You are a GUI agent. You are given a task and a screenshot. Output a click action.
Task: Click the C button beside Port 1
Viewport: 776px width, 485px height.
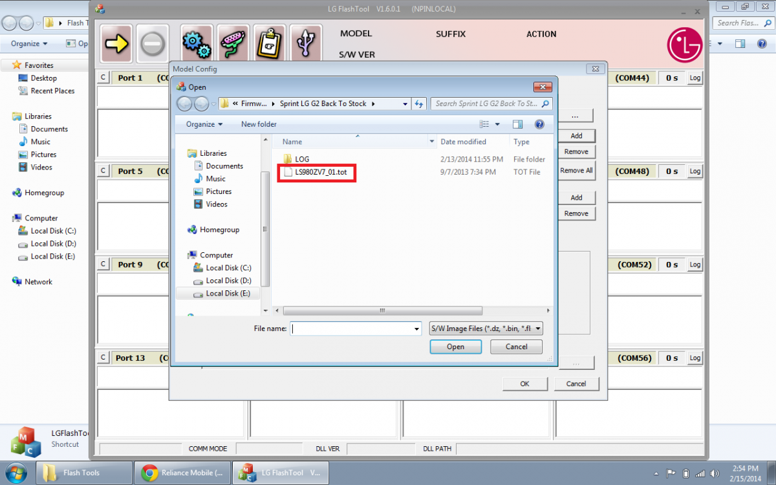(103, 78)
